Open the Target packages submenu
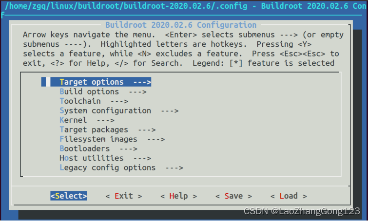Screen dimensions: 368x221 pyautogui.click(x=108, y=129)
